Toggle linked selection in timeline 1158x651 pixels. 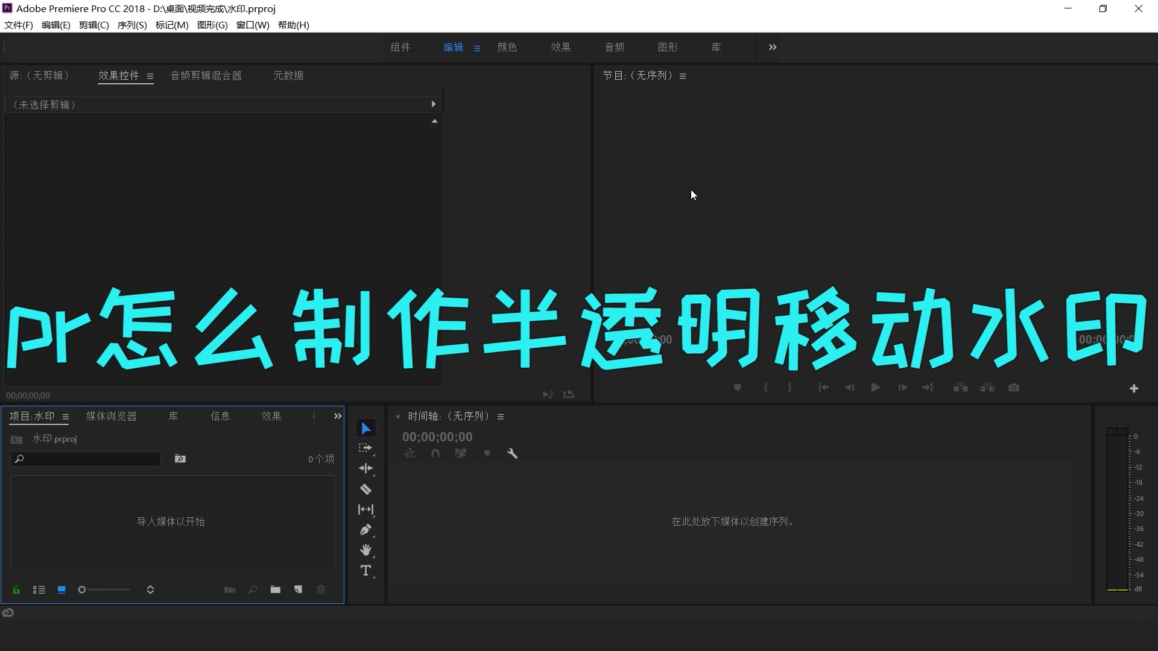pyautogui.click(x=461, y=453)
